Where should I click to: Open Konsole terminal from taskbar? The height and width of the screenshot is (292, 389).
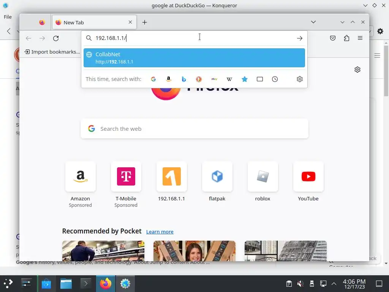click(86, 283)
